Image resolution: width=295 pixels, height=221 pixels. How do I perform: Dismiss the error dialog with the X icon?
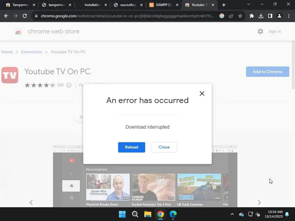pyautogui.click(x=202, y=94)
